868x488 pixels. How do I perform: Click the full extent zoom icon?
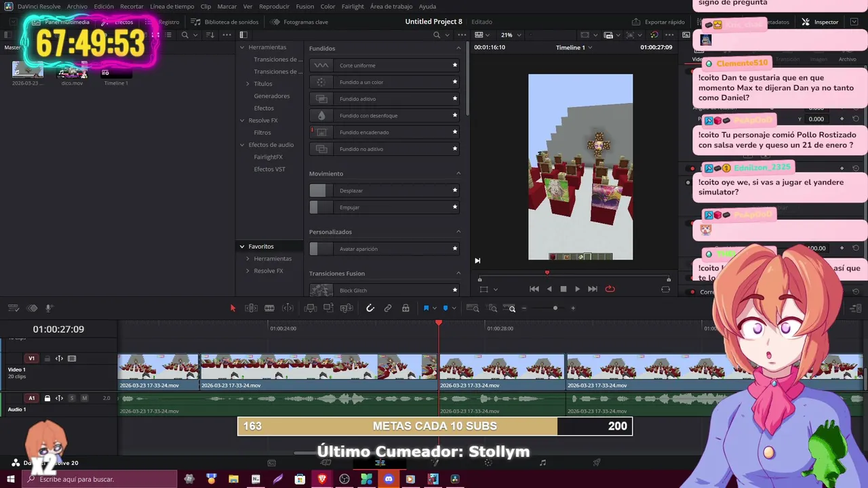click(473, 308)
